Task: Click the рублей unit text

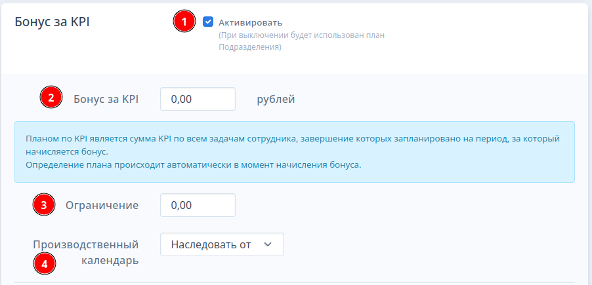Action: 276,100
